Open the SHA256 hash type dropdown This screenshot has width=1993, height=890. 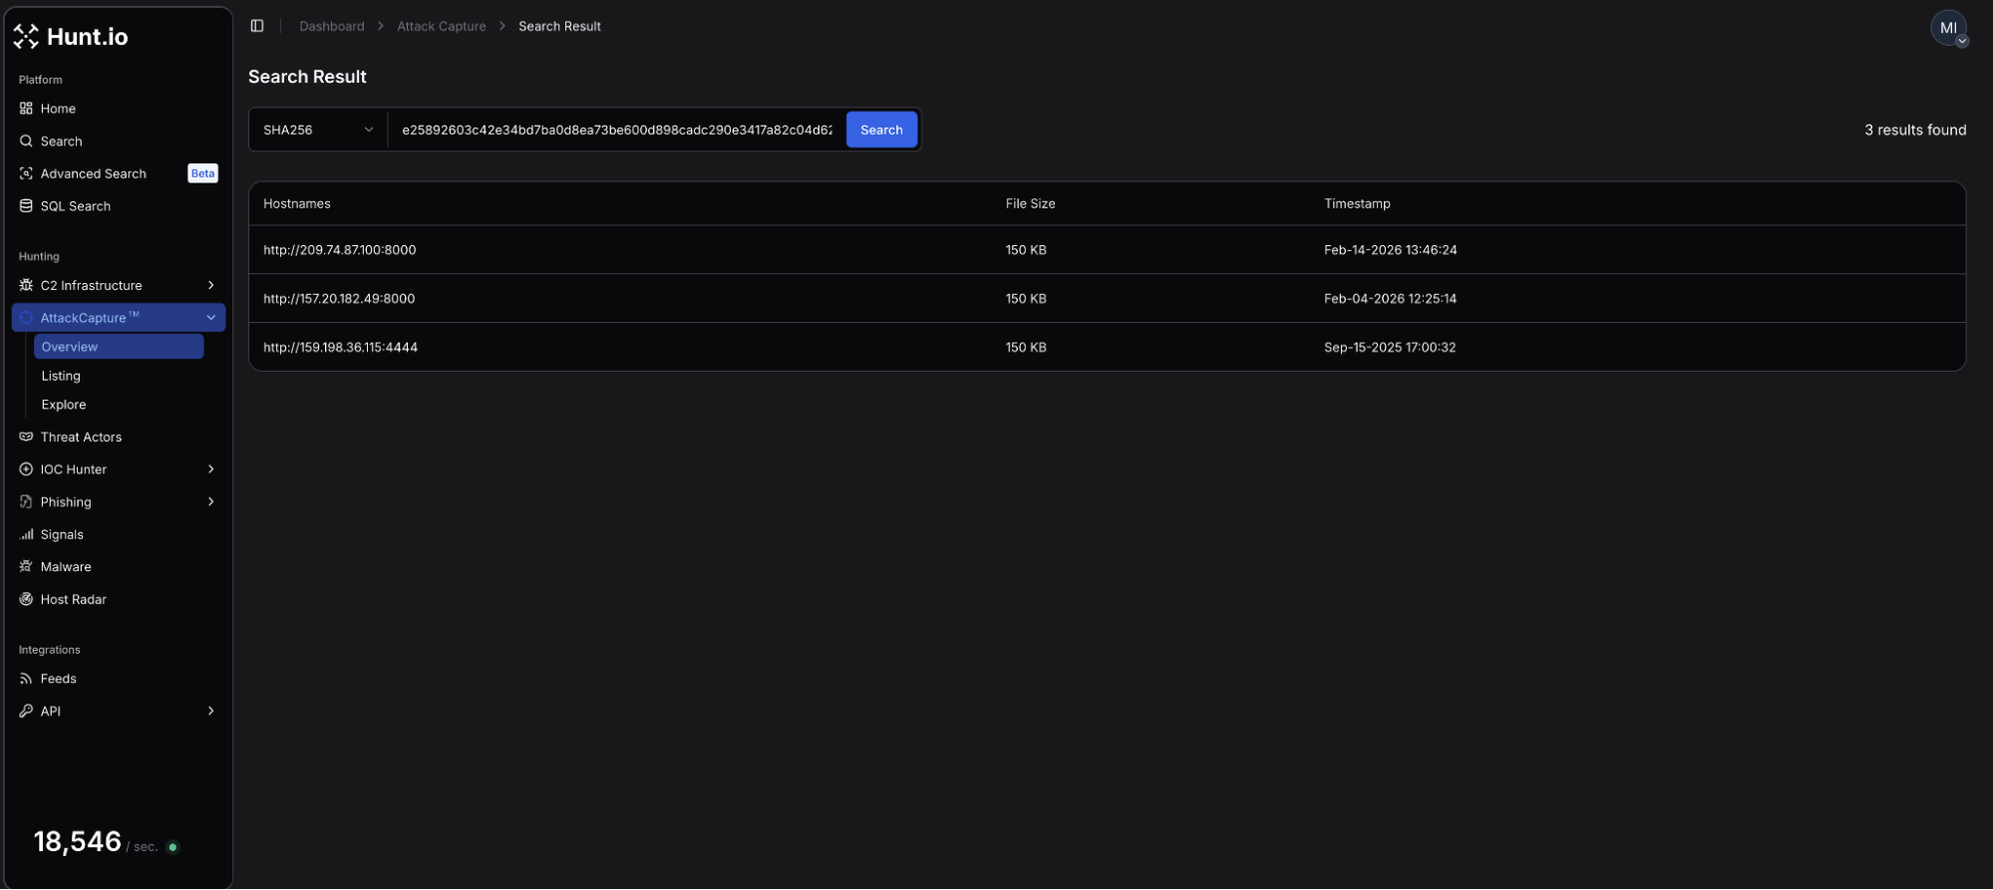317,131
